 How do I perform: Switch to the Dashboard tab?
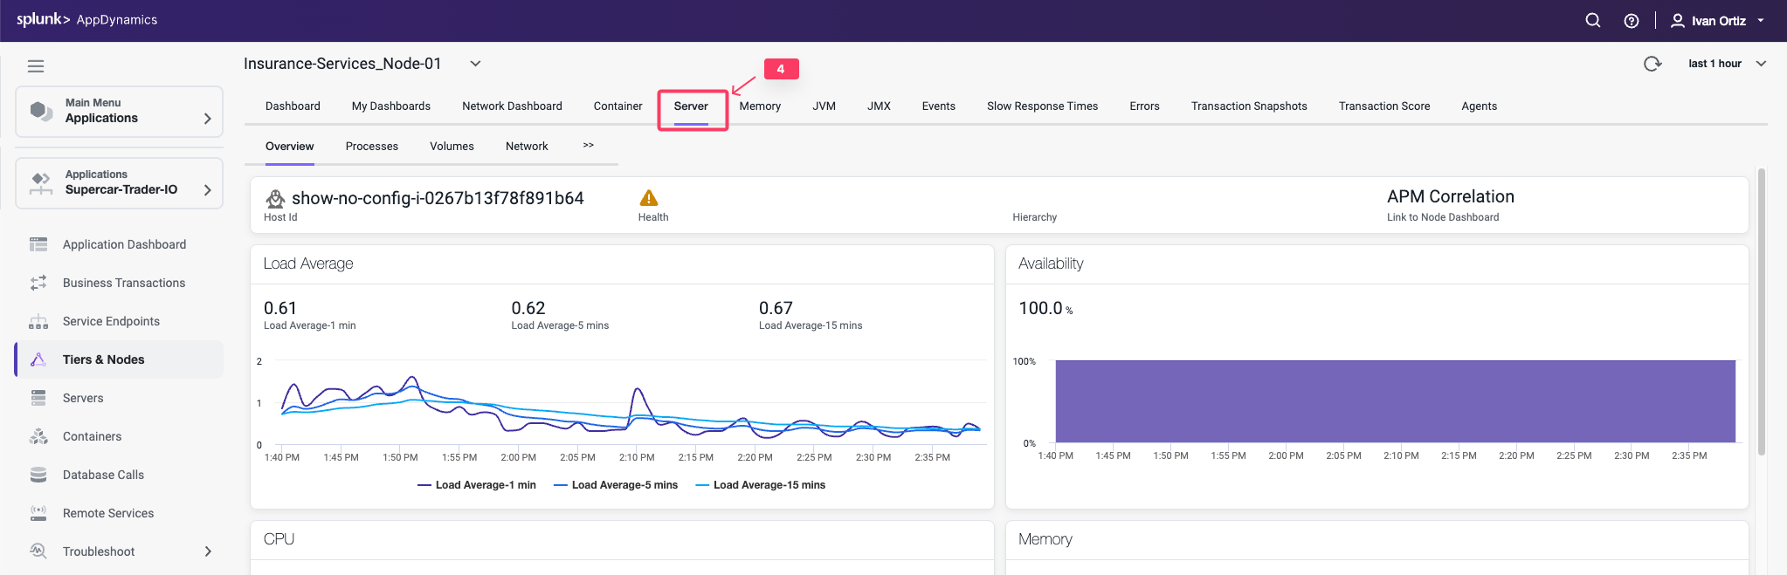point(293,106)
